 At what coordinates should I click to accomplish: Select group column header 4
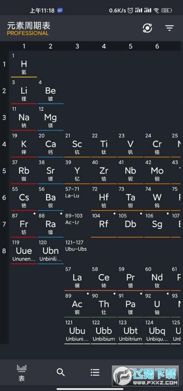click(x=104, y=46)
